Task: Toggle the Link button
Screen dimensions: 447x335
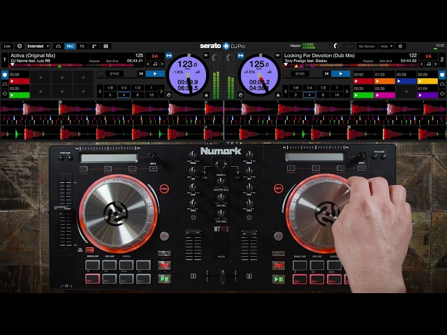Action: [x=8, y=46]
